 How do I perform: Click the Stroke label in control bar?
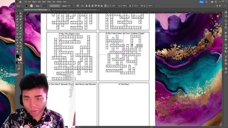click(37, 6)
